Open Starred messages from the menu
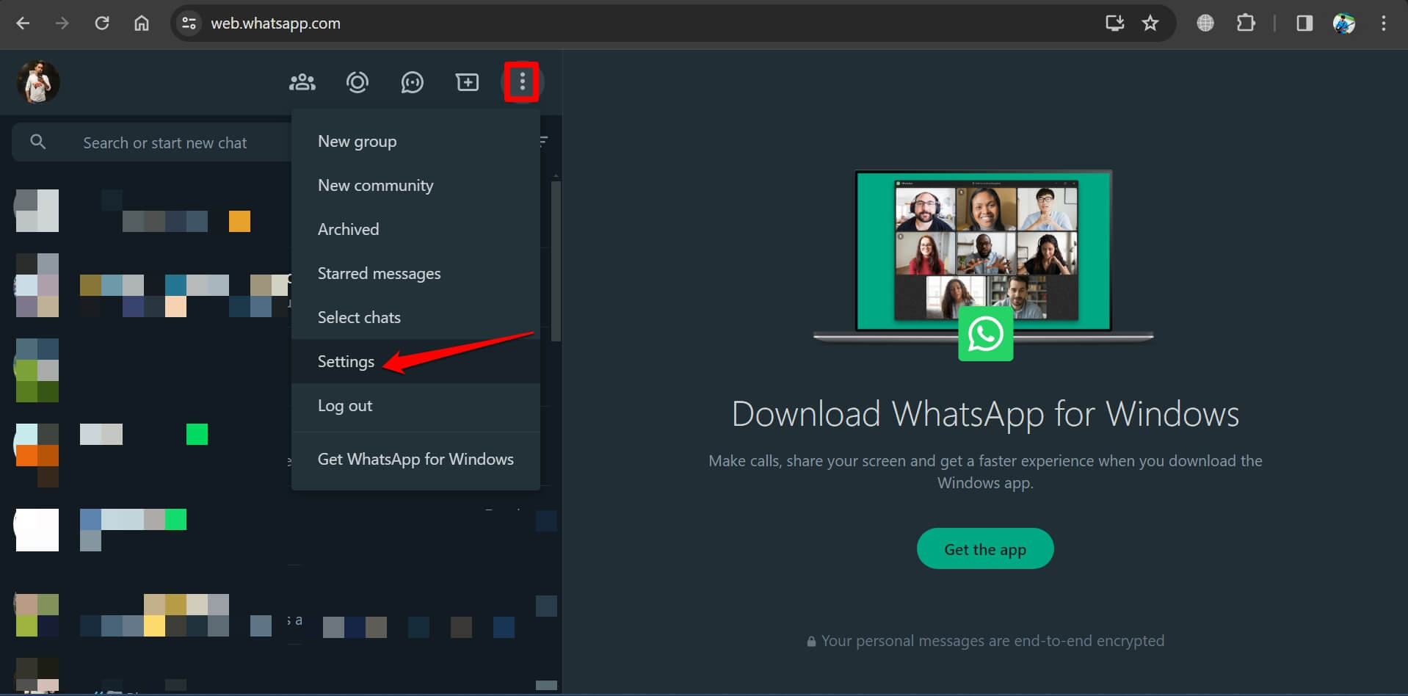The width and height of the screenshot is (1408, 696). [x=415, y=273]
